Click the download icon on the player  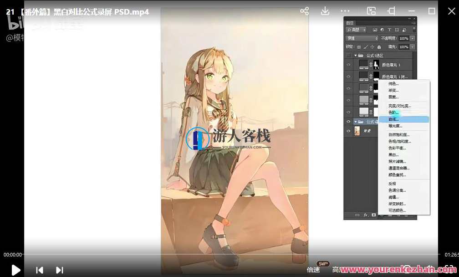point(325,11)
